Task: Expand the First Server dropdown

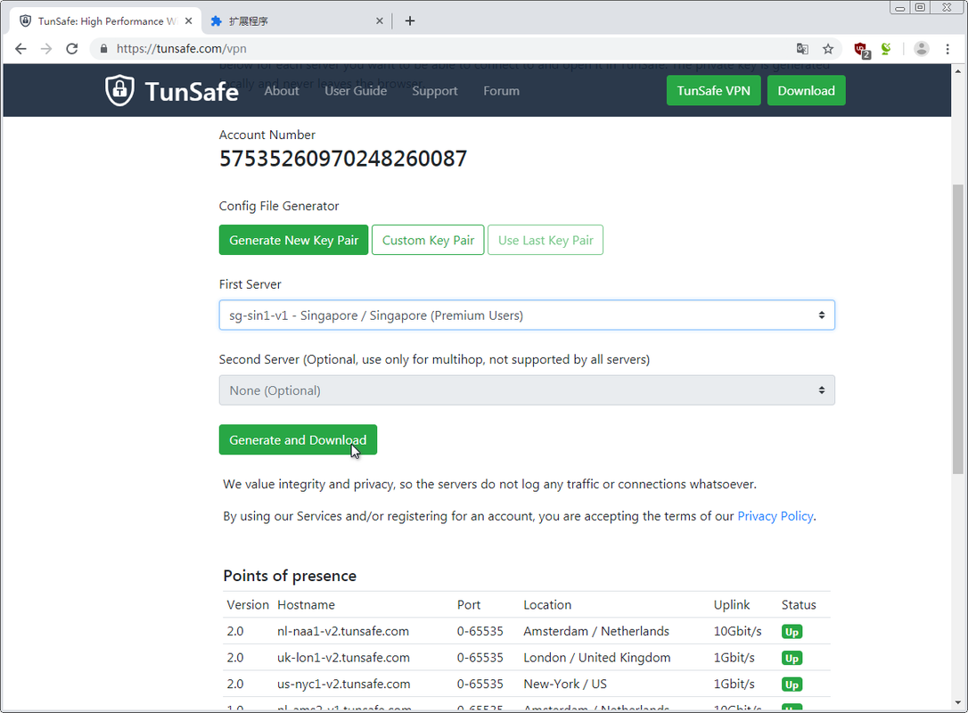Action: [527, 316]
